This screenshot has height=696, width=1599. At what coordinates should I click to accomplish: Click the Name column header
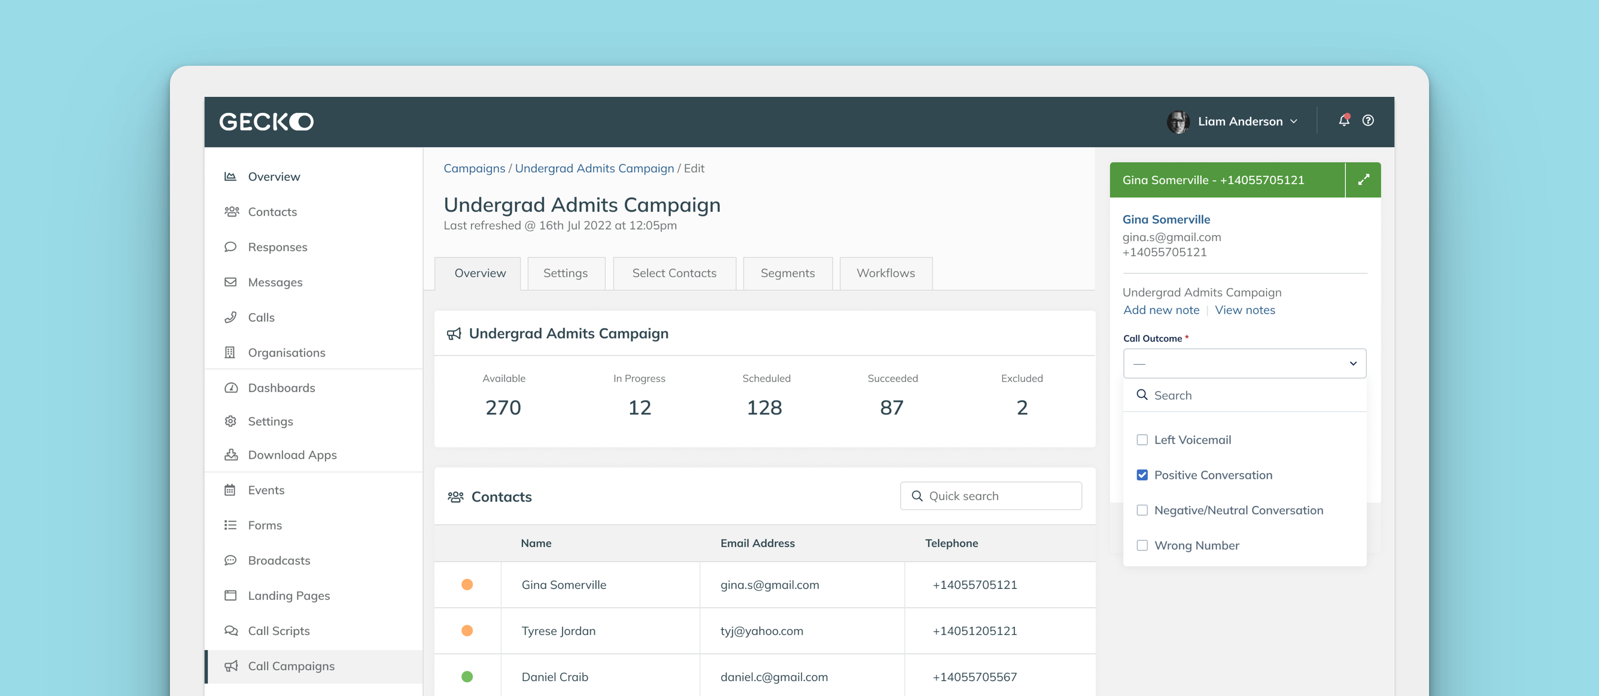click(536, 543)
